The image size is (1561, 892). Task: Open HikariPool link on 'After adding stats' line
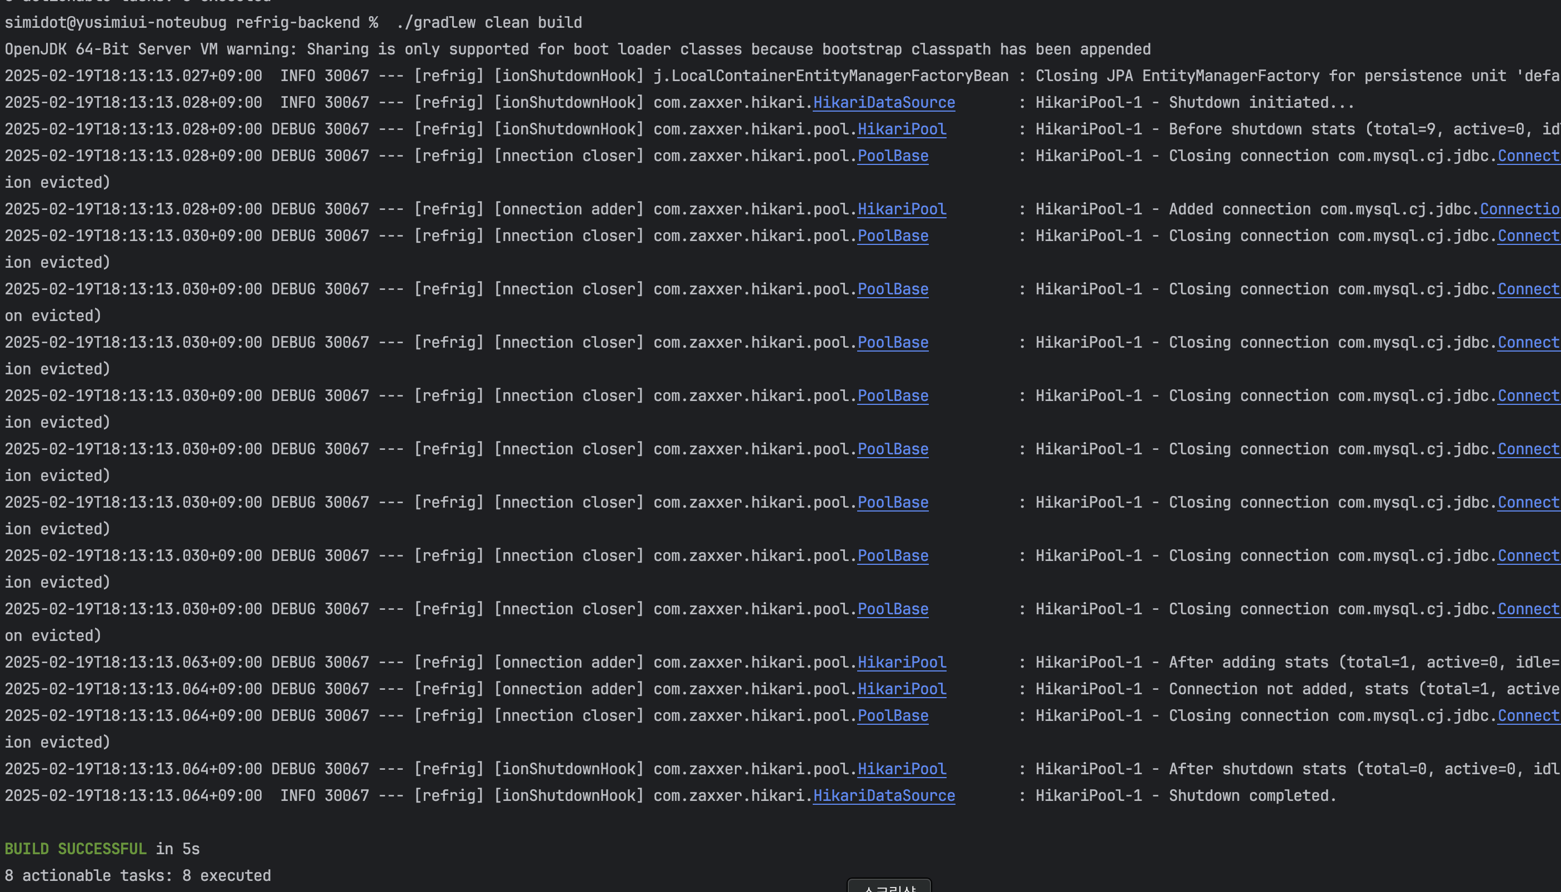click(901, 662)
